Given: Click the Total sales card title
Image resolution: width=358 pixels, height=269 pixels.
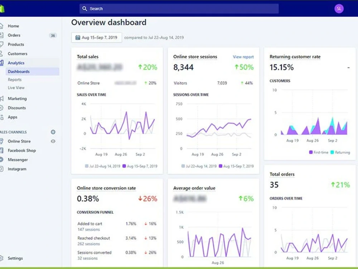Looking at the screenshot, I should point(88,57).
